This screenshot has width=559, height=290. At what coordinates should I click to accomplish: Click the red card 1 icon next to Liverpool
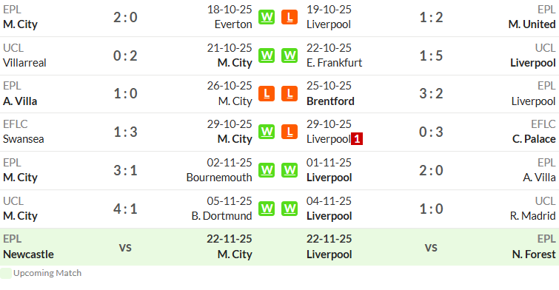pos(357,139)
